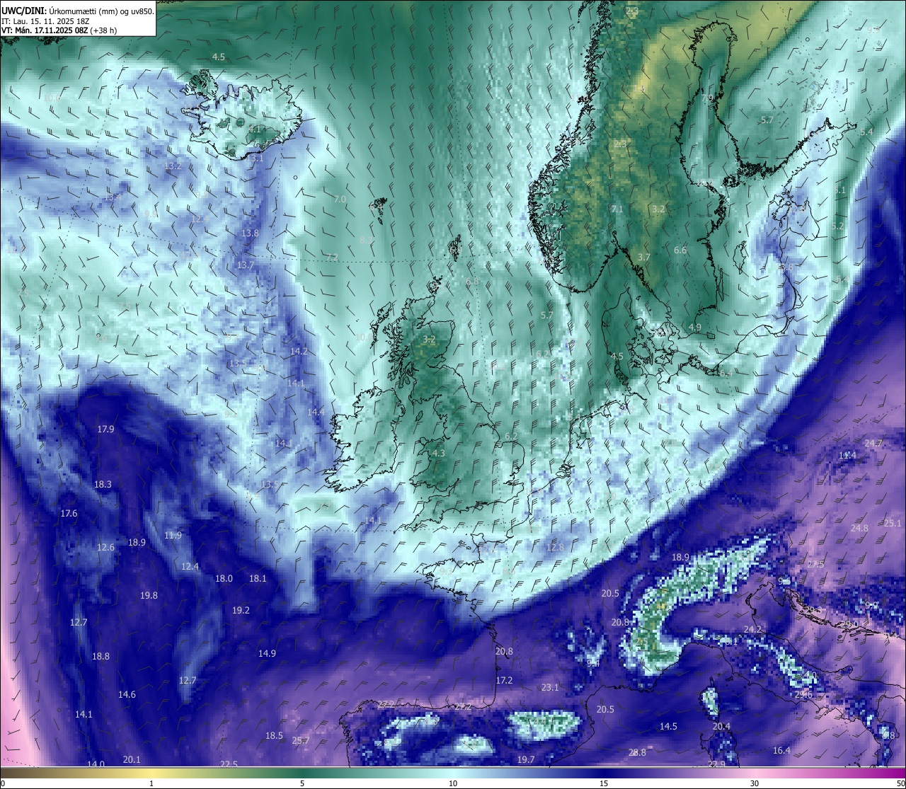Image resolution: width=906 pixels, height=789 pixels.
Task: Click the map value '19.7'
Action: (526, 759)
